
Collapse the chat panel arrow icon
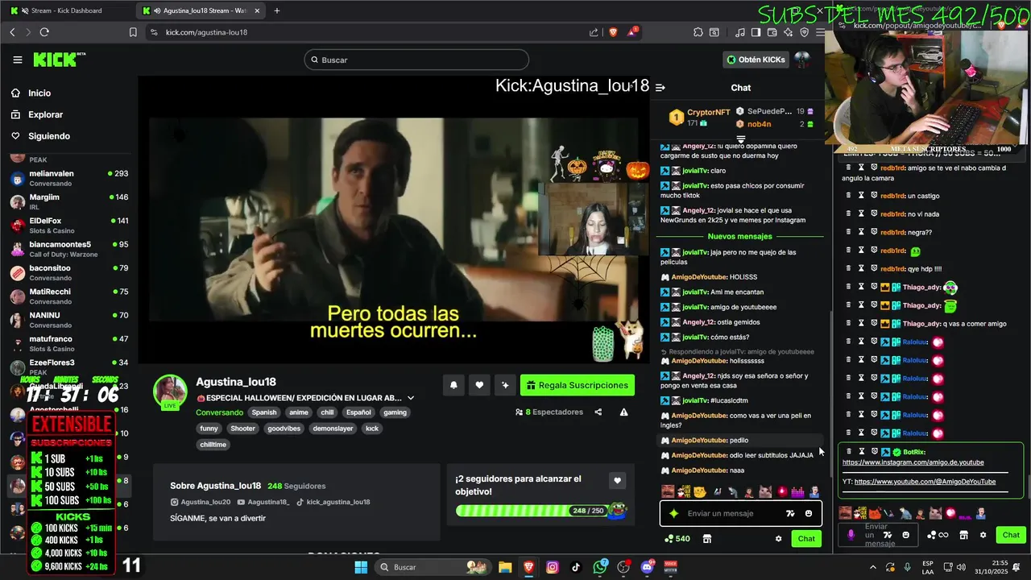pos(660,88)
